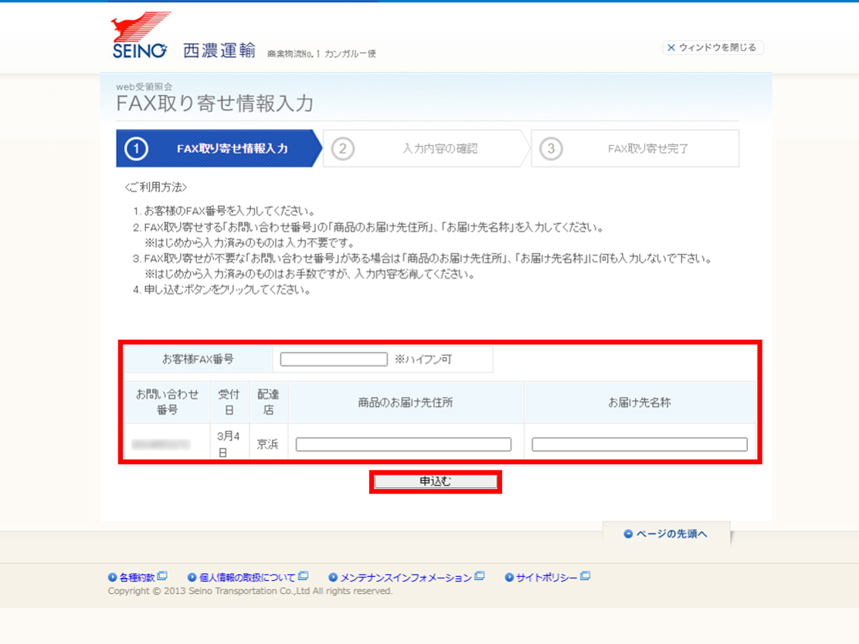
Task: Click the 3月4日 reception date cell
Action: tap(229, 444)
